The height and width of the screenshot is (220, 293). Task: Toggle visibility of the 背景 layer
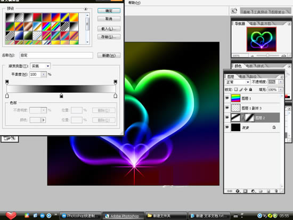click(x=227, y=127)
